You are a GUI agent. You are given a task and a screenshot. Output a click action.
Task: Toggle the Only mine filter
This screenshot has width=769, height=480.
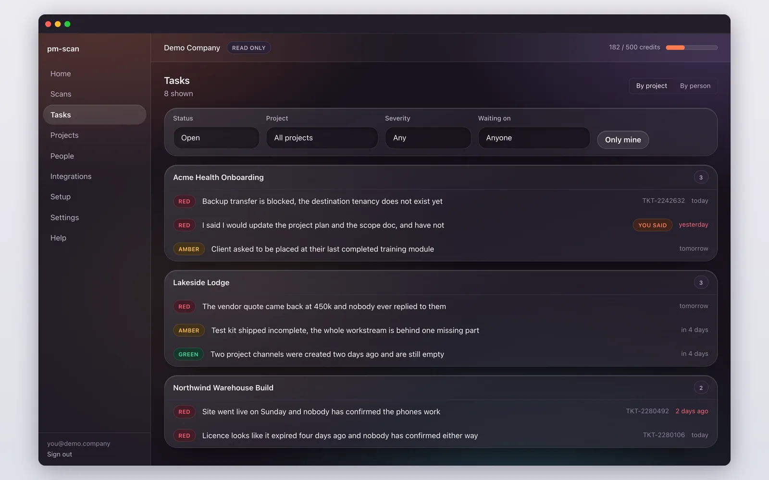pyautogui.click(x=623, y=140)
